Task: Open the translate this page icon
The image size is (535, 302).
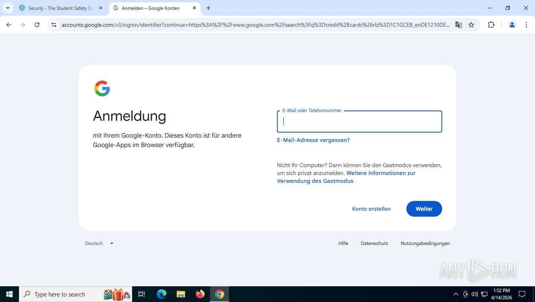Action: pyautogui.click(x=459, y=25)
